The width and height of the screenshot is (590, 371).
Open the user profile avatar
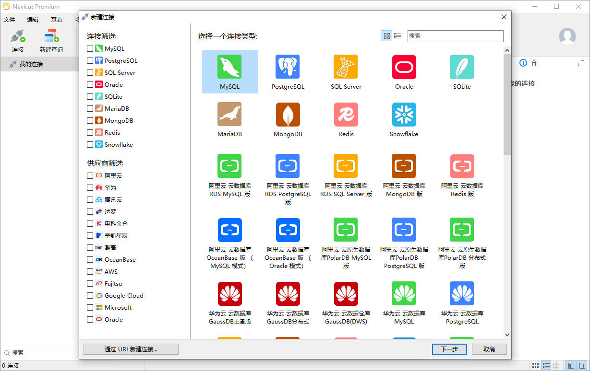(x=567, y=36)
